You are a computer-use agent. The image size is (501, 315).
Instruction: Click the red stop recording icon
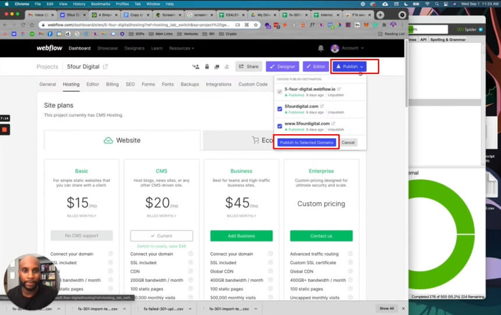pyautogui.click(x=5, y=129)
